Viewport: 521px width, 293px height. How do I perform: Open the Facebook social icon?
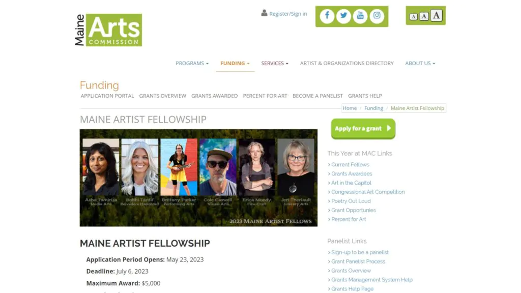(327, 16)
